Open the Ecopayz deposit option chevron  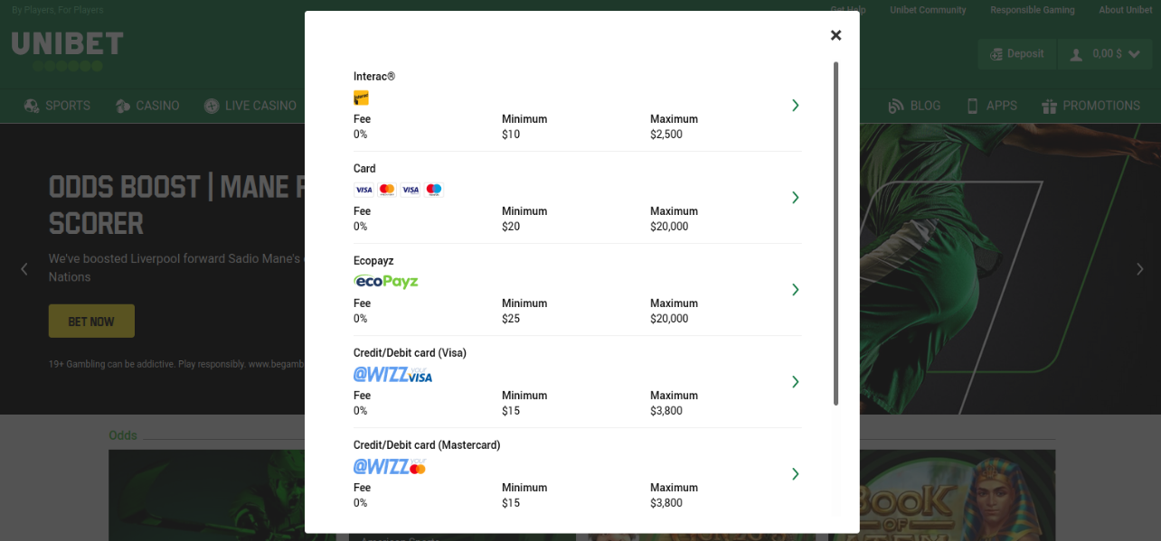795,290
